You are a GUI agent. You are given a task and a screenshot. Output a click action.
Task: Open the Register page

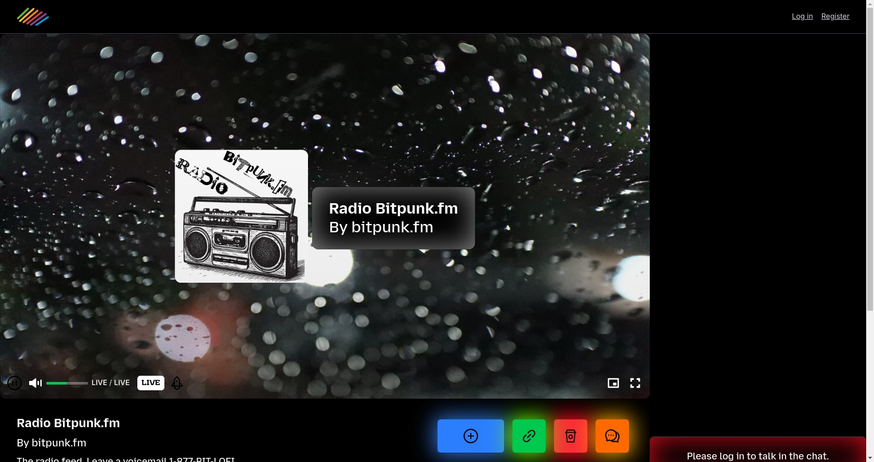click(836, 17)
